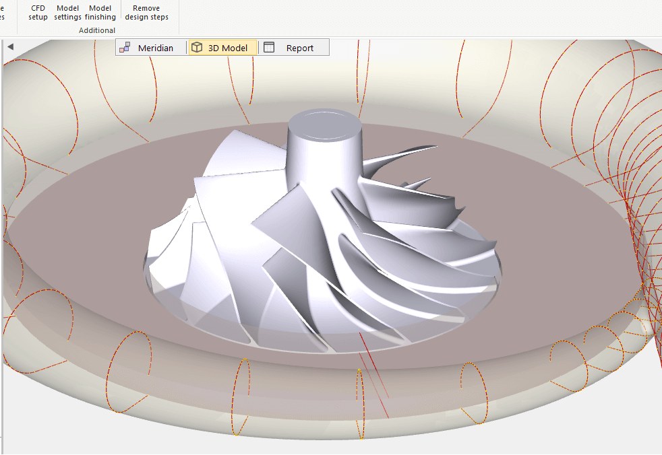This screenshot has width=662, height=455.
Task: Open CFD setup in the ribbon
Action: (x=38, y=13)
